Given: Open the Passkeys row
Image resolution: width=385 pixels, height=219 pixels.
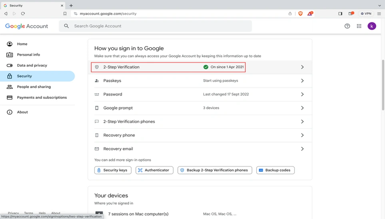Looking at the screenshot, I should coord(200,81).
